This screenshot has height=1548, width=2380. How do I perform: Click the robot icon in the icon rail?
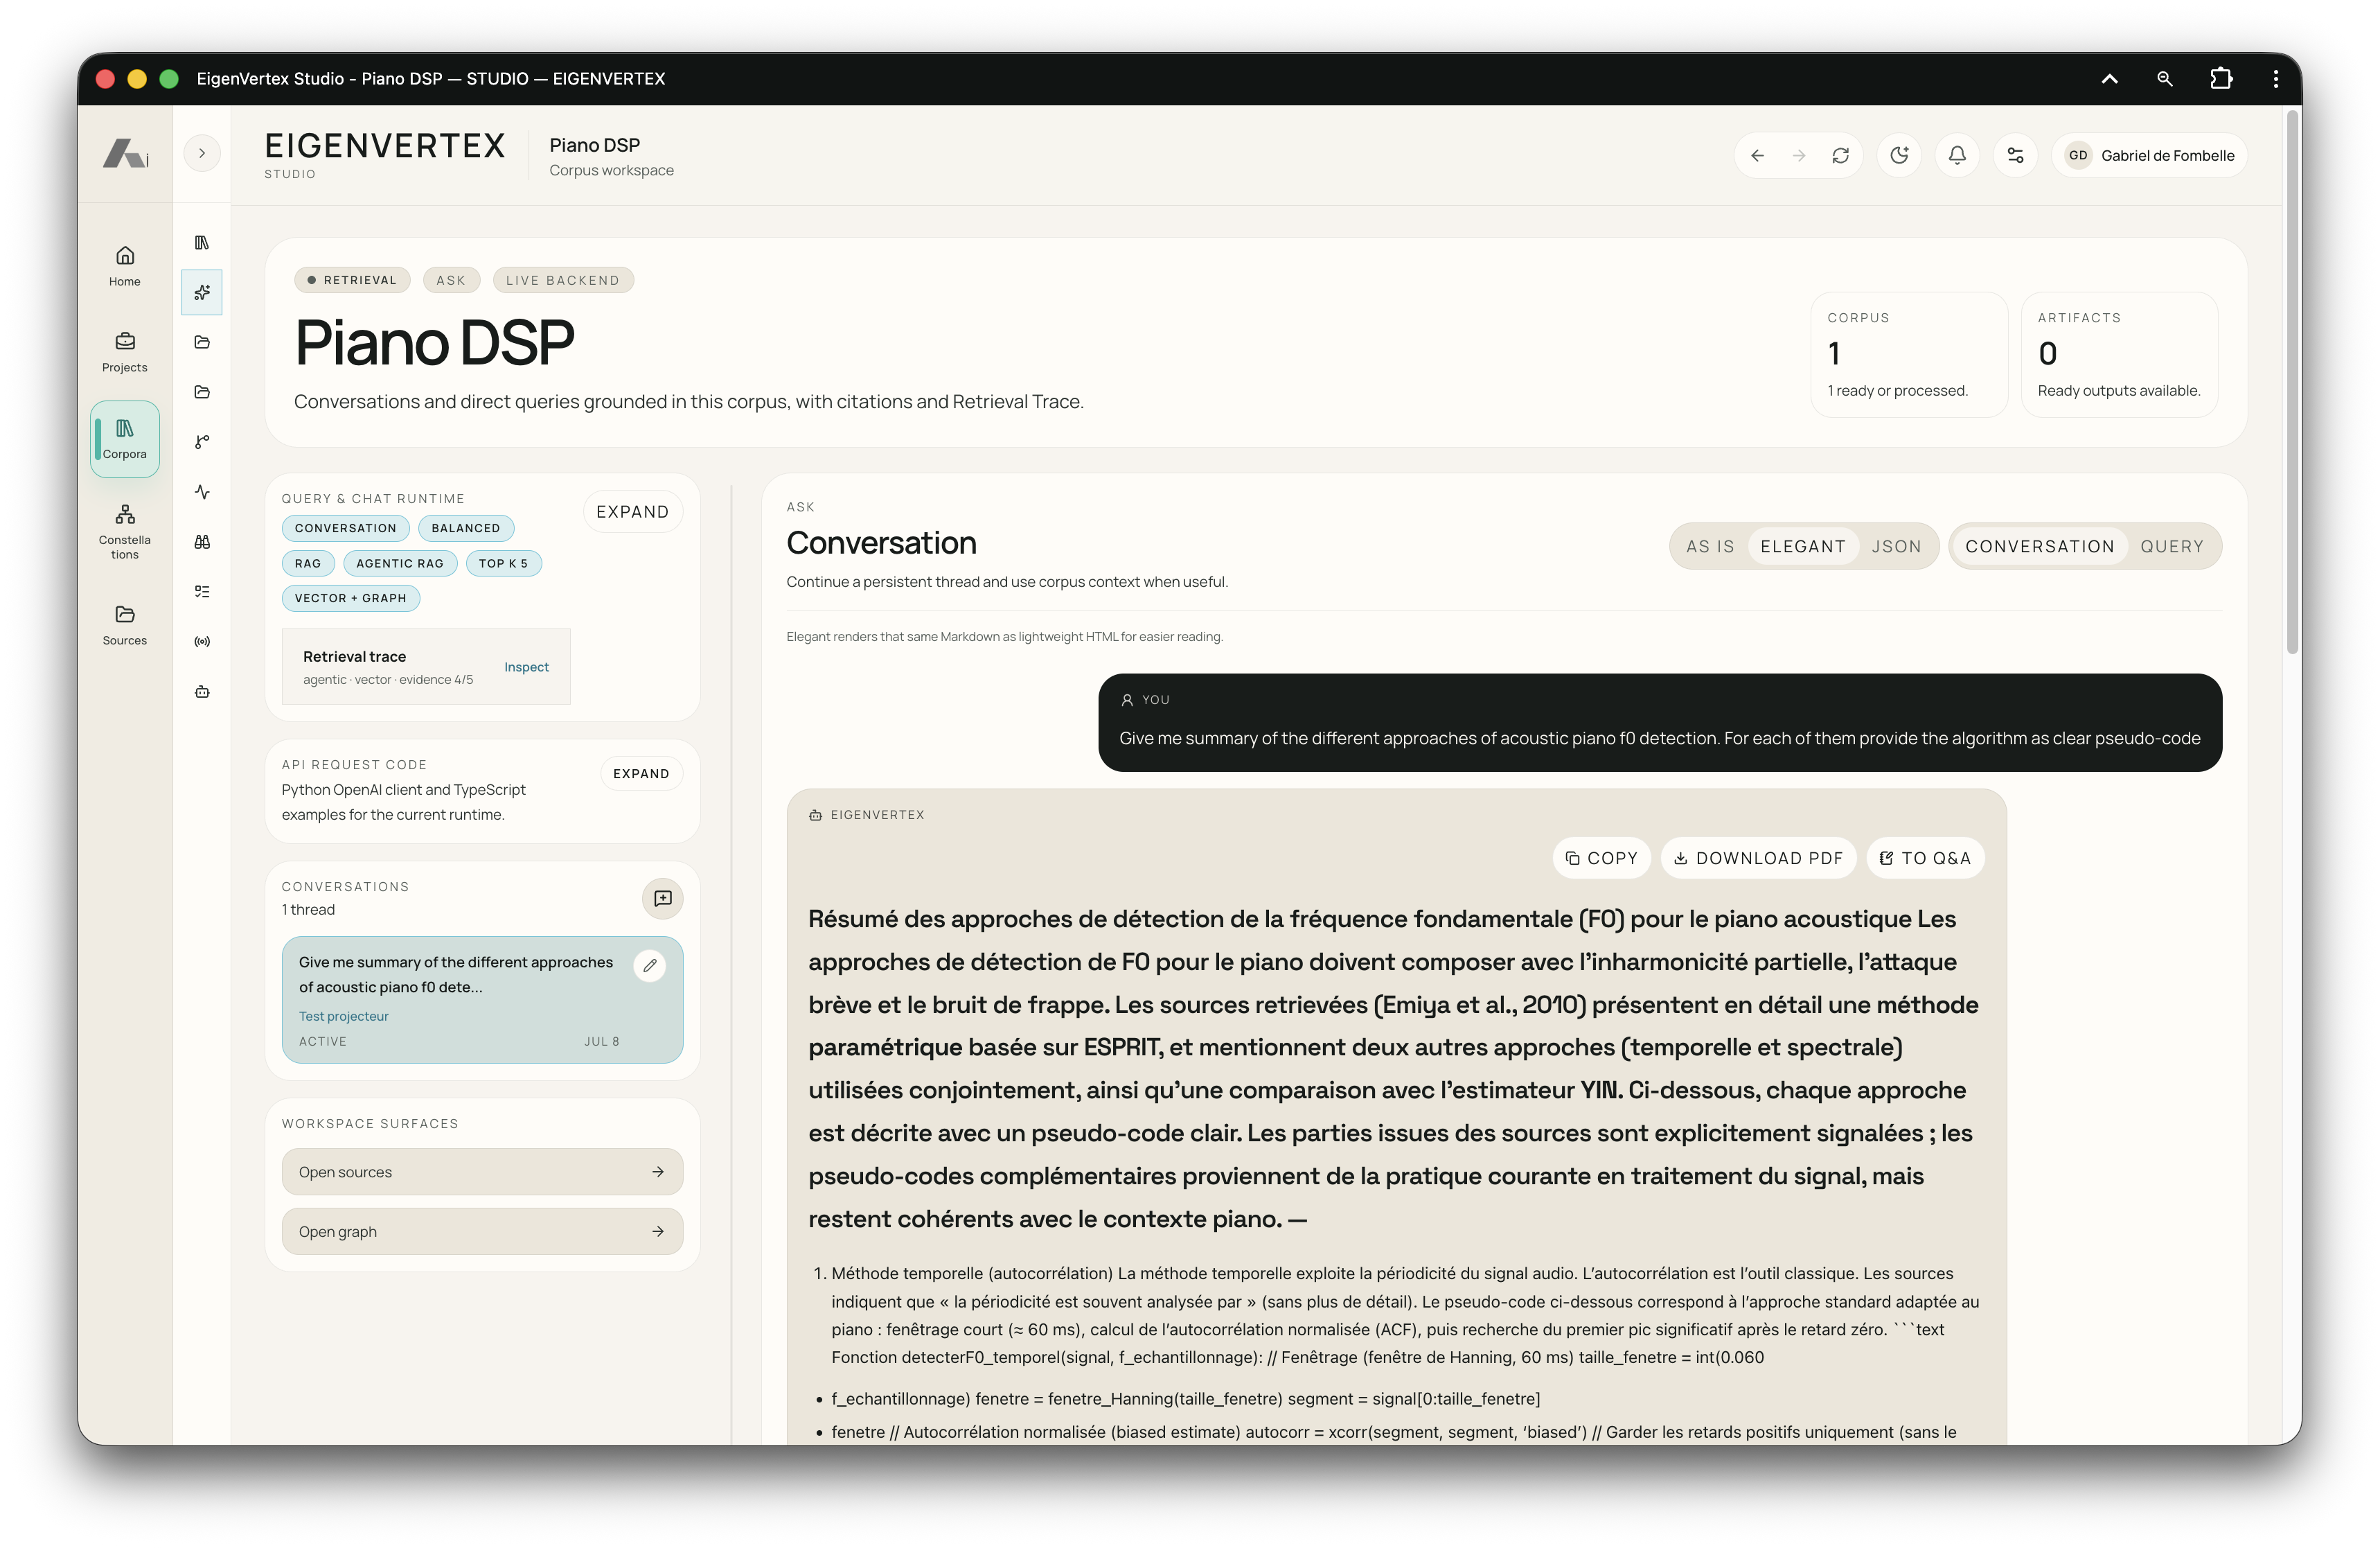pos(202,692)
